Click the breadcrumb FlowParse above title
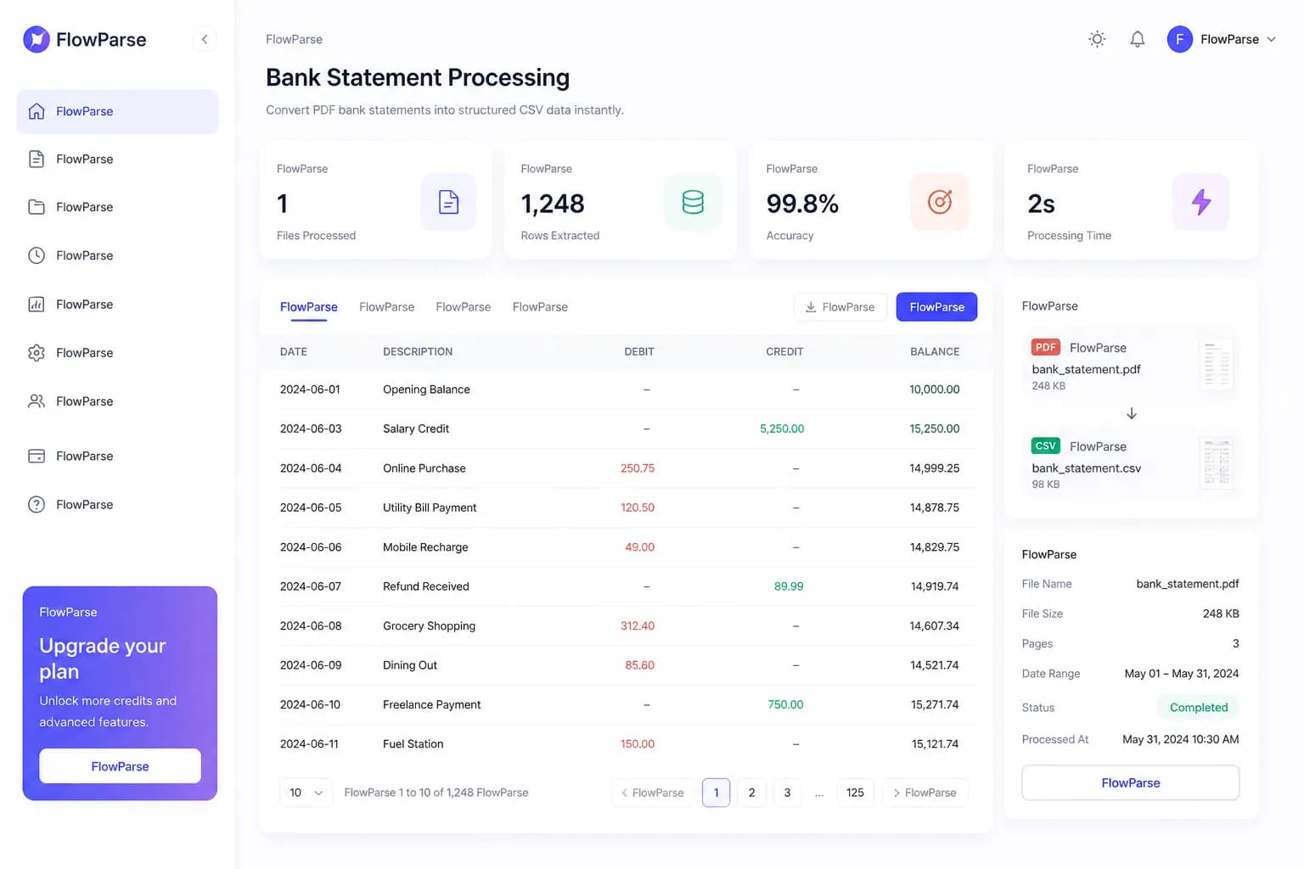 coord(294,39)
